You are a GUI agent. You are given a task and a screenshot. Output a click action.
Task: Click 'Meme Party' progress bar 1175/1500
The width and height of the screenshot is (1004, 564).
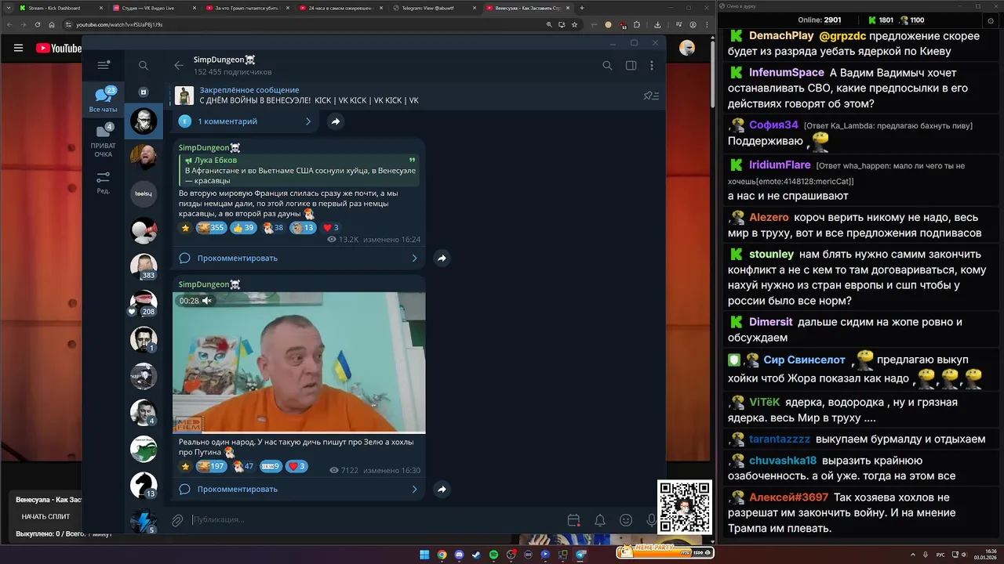665,552
